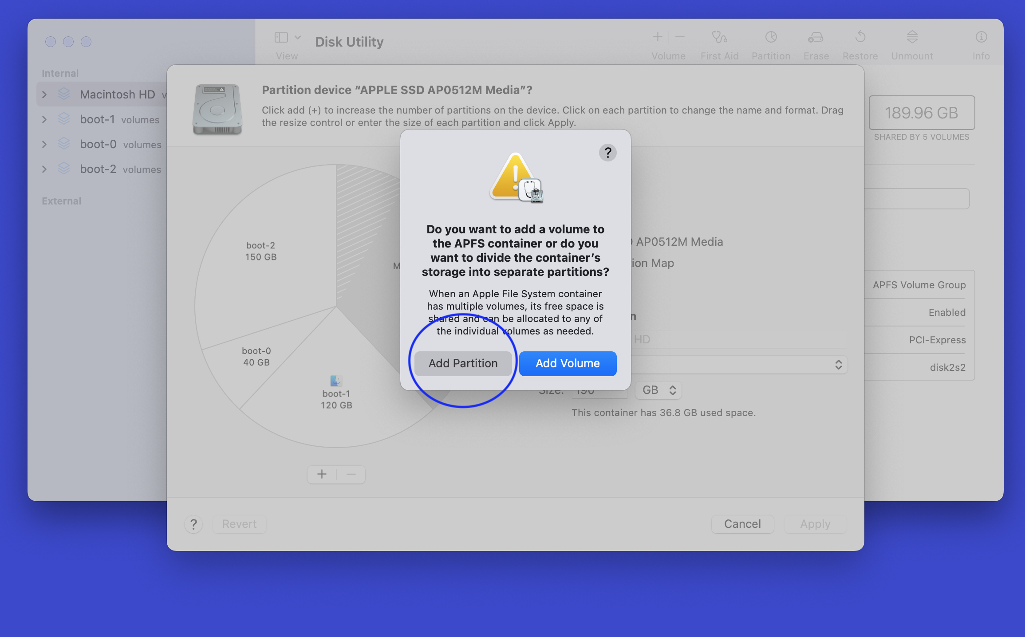Click the PCI-Express connection value
This screenshot has height=637, width=1025.
point(937,340)
